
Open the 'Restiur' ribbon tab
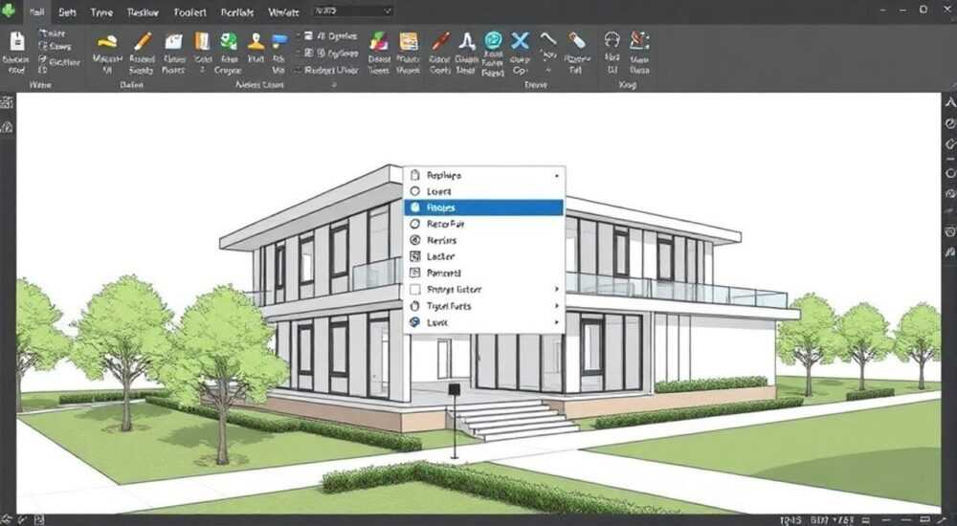[143, 12]
